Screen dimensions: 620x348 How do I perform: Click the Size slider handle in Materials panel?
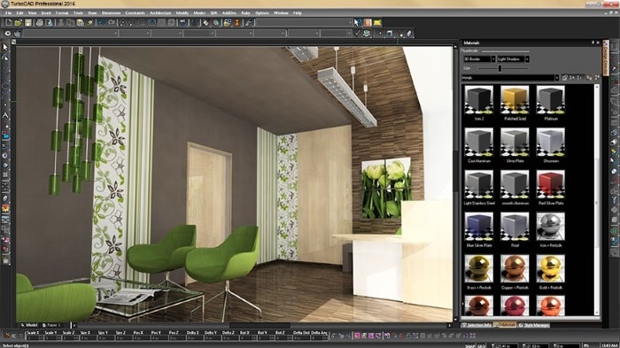click(x=500, y=68)
